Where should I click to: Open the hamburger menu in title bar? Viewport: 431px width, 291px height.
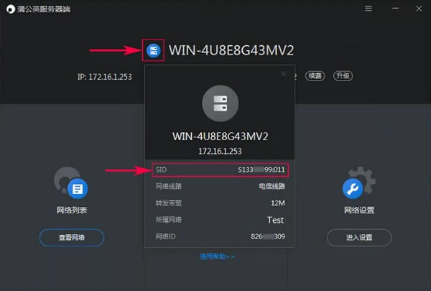(x=369, y=9)
